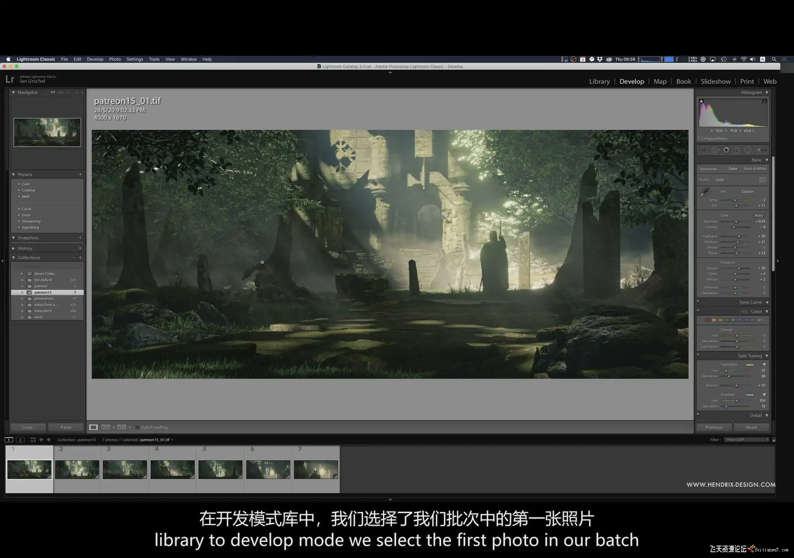794x558 pixels.
Task: Click the Previous button
Action: point(714,427)
